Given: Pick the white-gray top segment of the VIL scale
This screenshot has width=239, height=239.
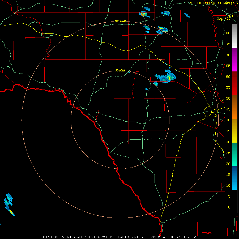Looking at the screenshot, I should 234,36.
